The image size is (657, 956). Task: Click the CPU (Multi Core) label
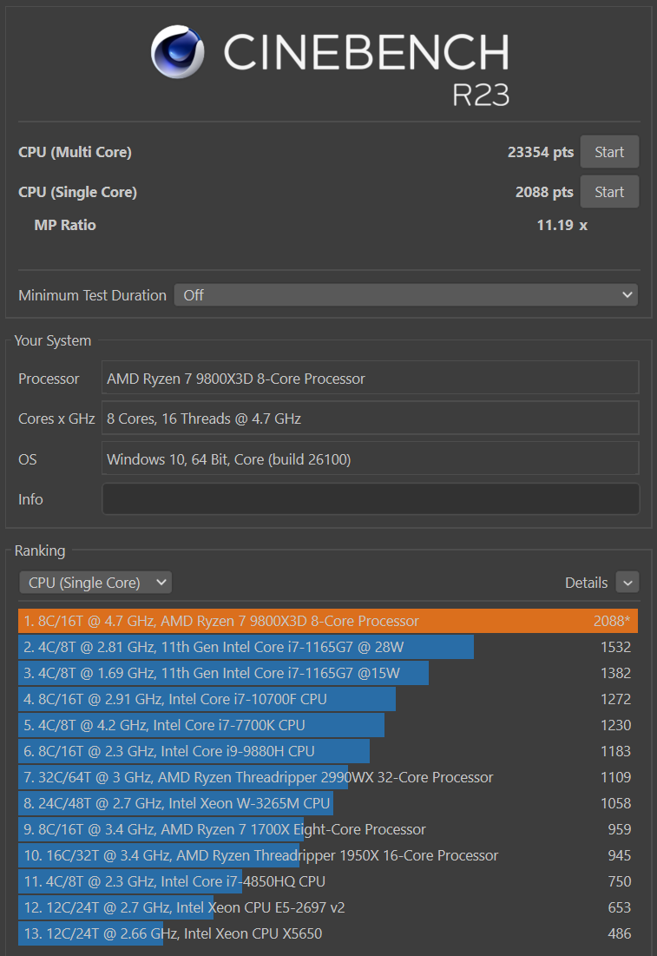[75, 152]
